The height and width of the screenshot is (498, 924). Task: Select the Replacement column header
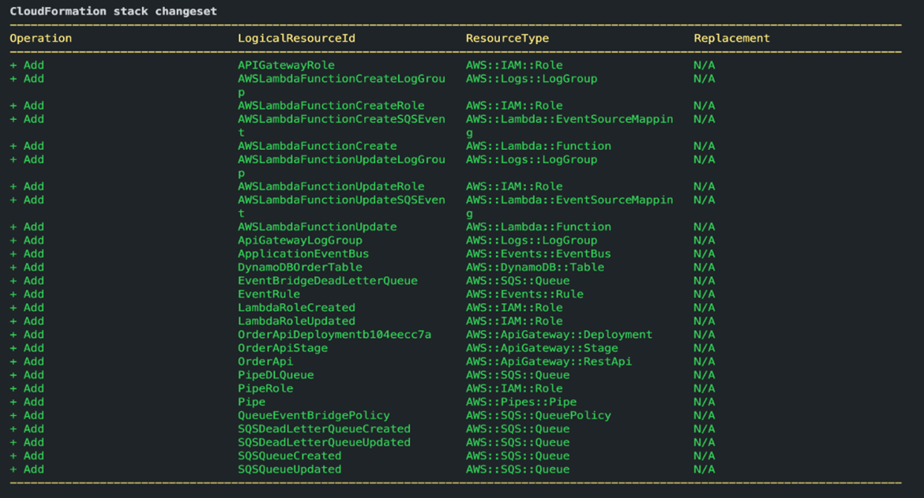732,38
